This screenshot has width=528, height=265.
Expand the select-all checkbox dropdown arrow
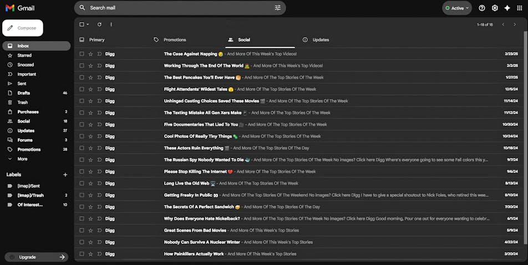(x=88, y=24)
